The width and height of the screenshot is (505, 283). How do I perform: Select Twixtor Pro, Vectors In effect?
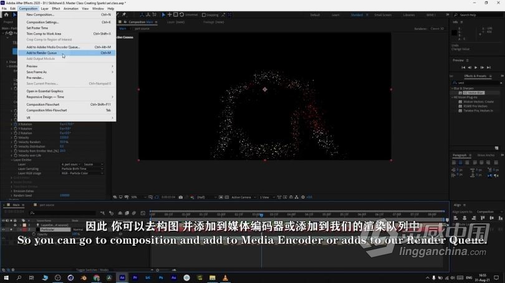tap(478, 111)
